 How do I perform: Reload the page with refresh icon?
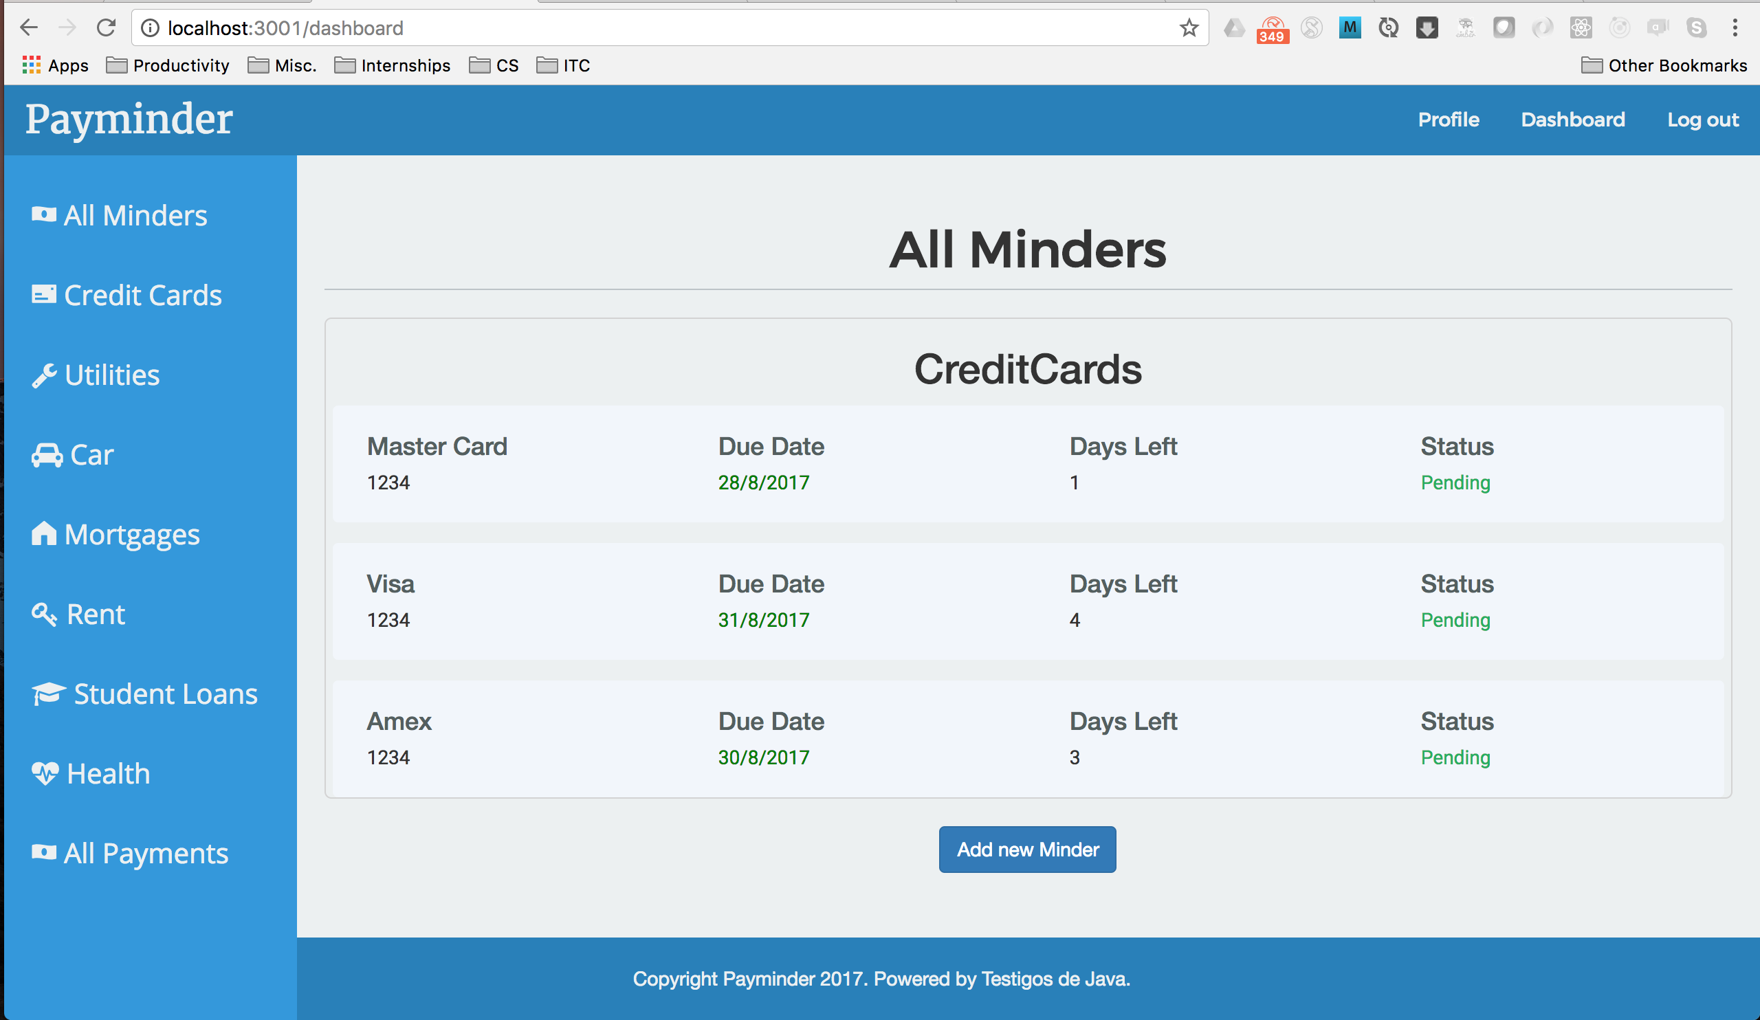click(x=105, y=28)
